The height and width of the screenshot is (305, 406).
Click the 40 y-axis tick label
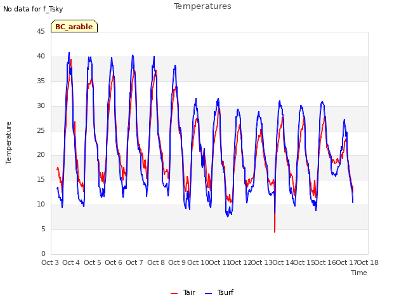(41, 57)
